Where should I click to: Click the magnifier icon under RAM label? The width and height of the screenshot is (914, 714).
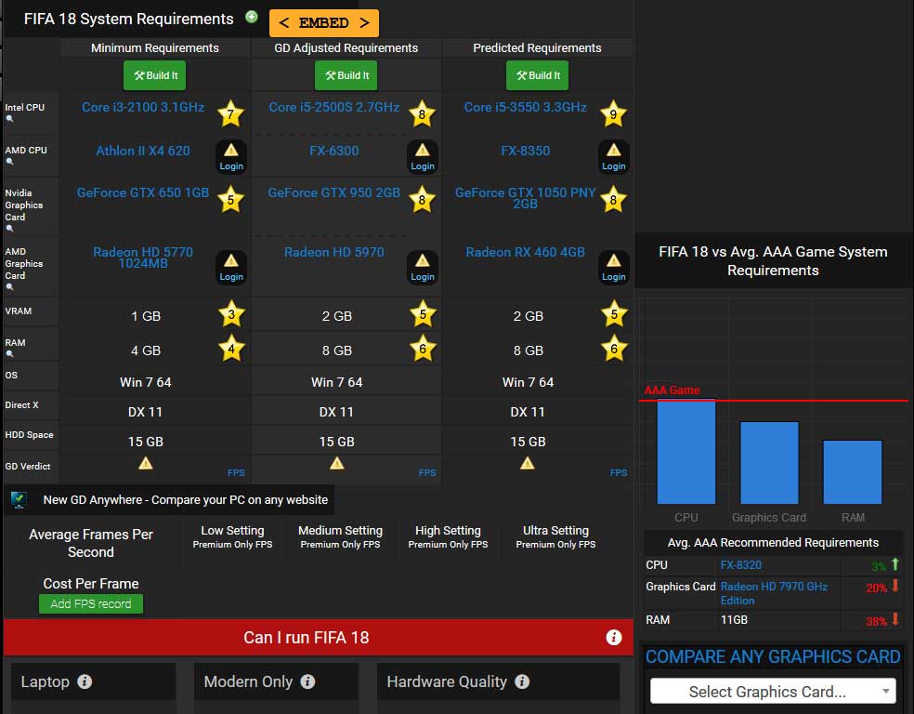[x=9, y=353]
